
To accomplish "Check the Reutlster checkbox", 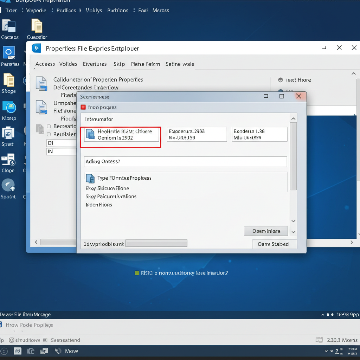I will click(x=49, y=134).
